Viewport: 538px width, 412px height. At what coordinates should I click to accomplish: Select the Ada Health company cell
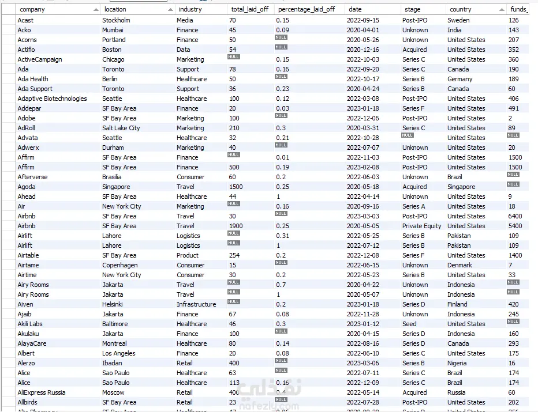click(58, 79)
